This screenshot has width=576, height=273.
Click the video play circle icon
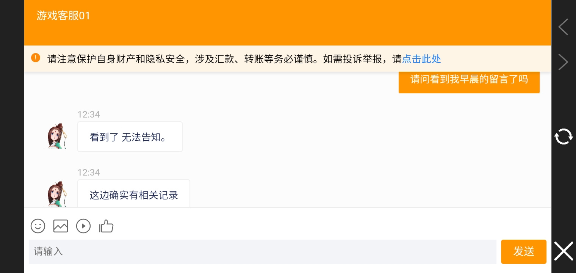[83, 226]
